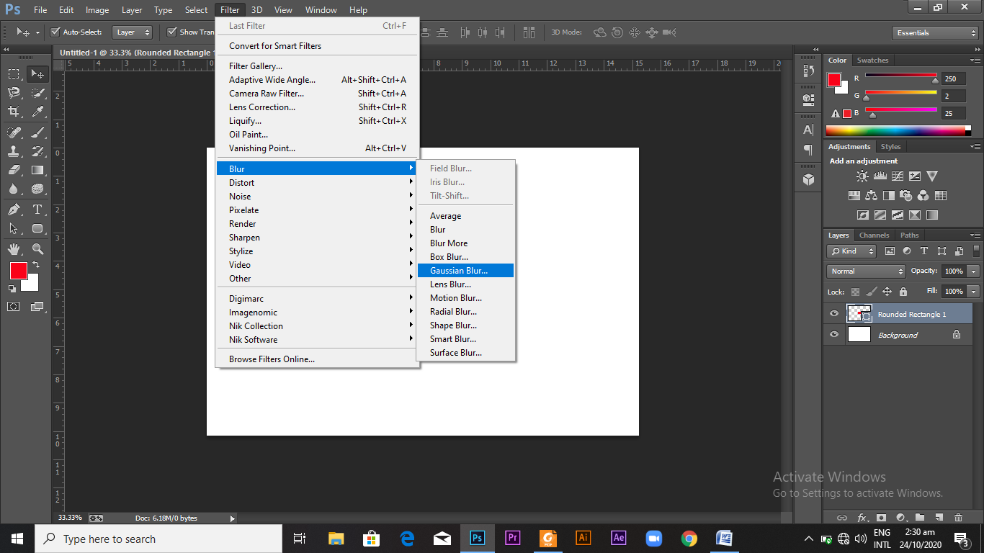Toggle Quick Mask mode icon
The width and height of the screenshot is (984, 553).
(x=14, y=306)
